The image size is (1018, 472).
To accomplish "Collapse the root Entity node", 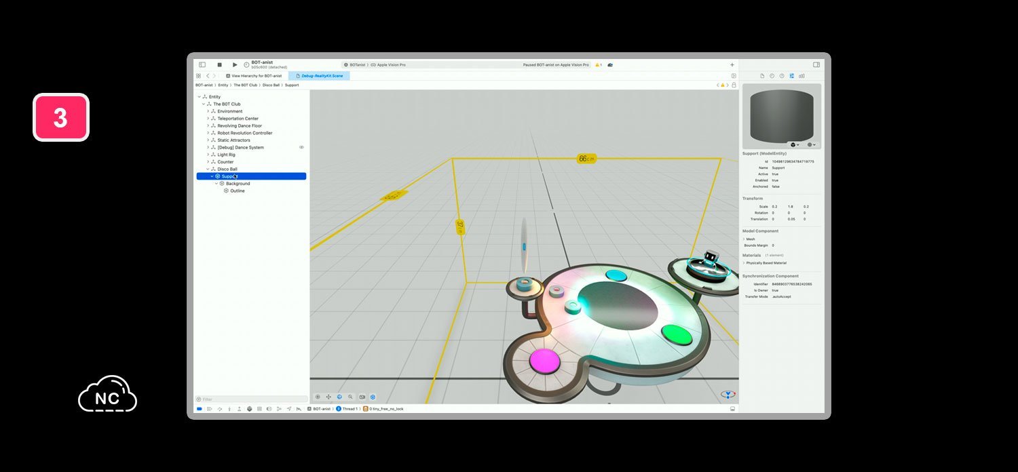I will (x=200, y=97).
